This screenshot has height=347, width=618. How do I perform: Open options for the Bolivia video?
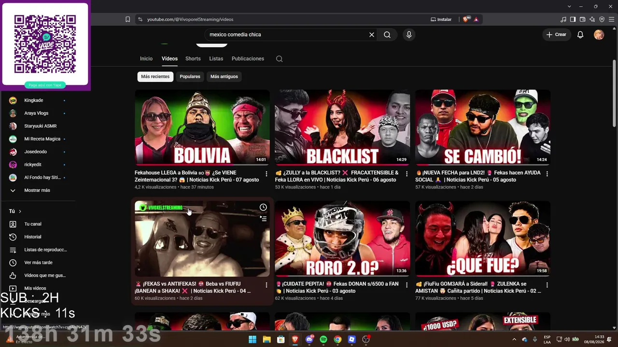266,173
